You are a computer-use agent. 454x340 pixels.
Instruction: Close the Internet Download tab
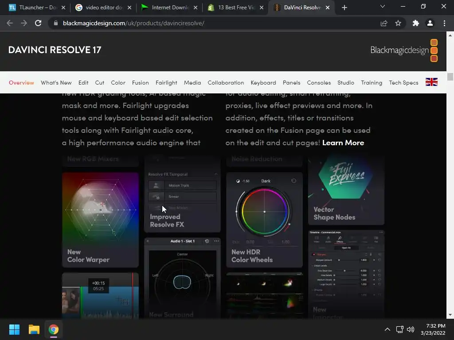196,8
